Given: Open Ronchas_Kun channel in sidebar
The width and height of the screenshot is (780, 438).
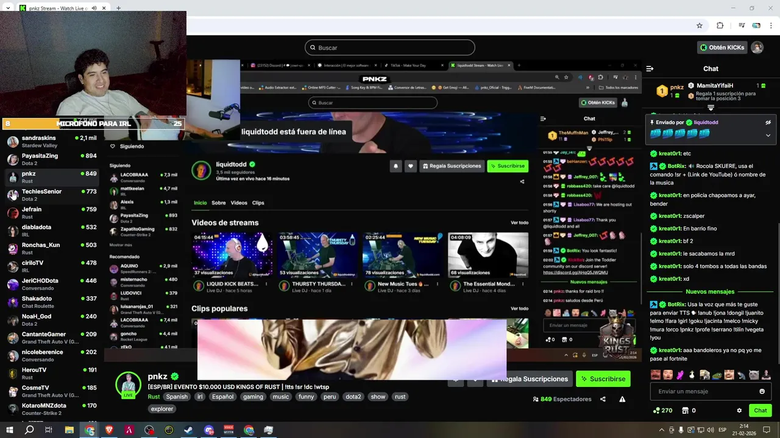Looking at the screenshot, I should click(52, 248).
